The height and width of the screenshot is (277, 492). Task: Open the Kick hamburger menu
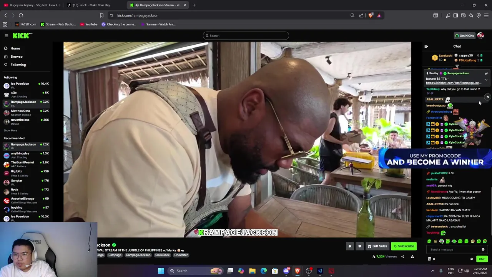[x=6, y=36]
